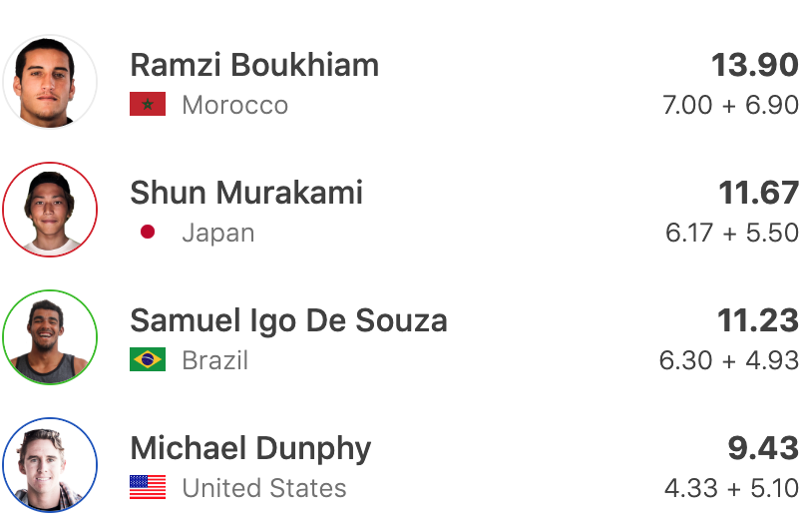Click the Morocco country label

coord(234,105)
